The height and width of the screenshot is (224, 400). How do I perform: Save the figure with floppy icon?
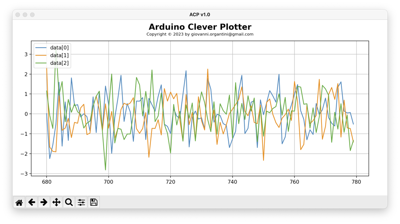click(94, 202)
